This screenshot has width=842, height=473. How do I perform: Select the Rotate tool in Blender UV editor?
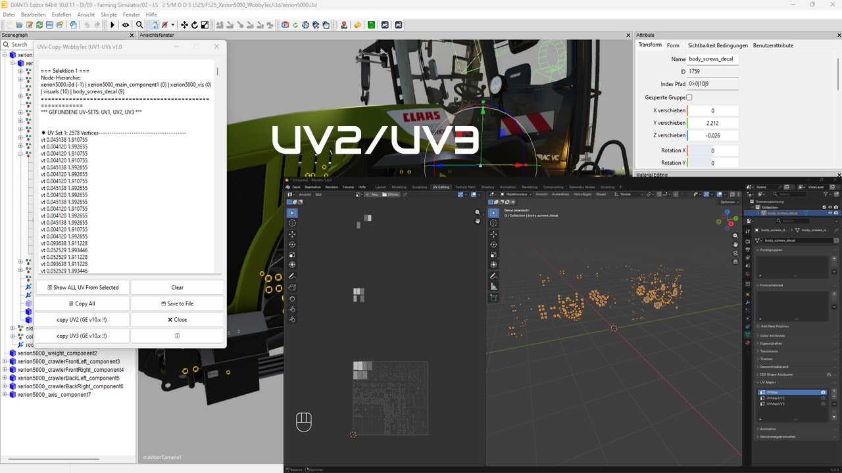point(292,244)
